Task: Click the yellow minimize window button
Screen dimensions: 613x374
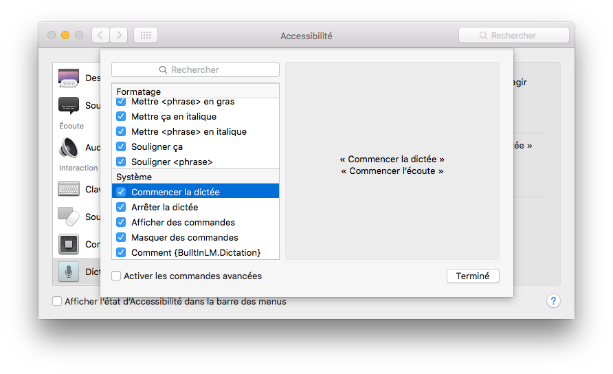Action: (x=65, y=35)
